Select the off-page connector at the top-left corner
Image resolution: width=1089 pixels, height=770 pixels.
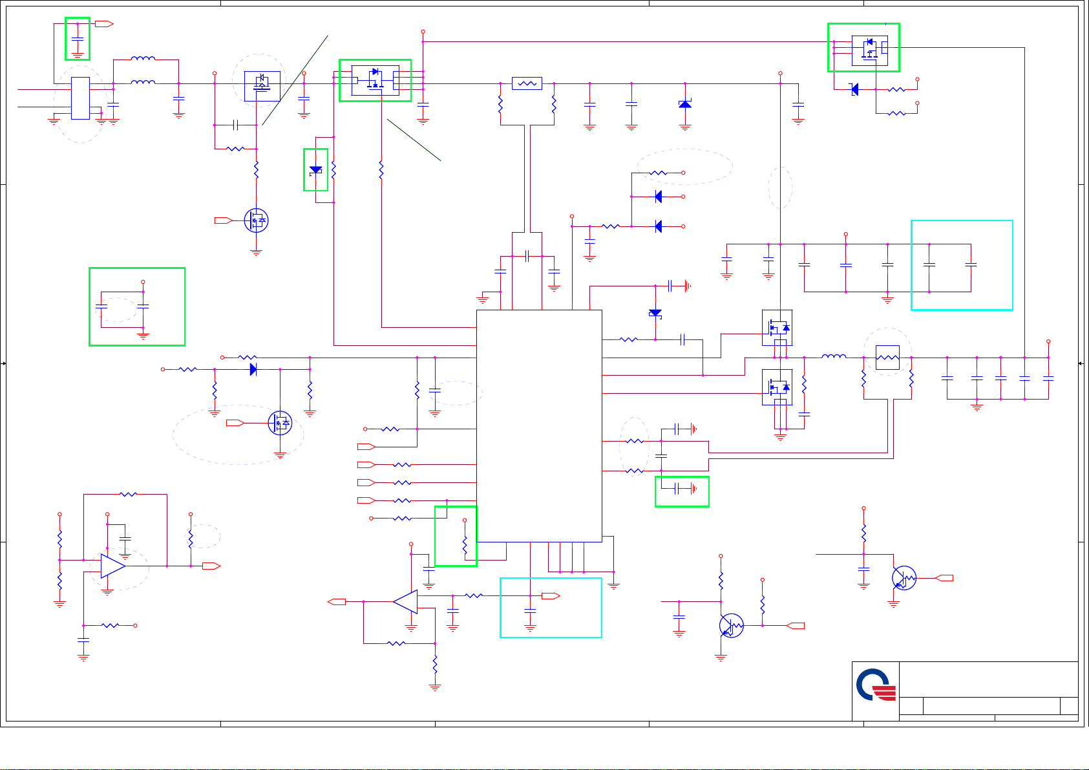pyautogui.click(x=104, y=24)
